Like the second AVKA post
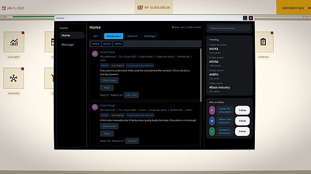This screenshot has width=311, height=174. [132, 141]
